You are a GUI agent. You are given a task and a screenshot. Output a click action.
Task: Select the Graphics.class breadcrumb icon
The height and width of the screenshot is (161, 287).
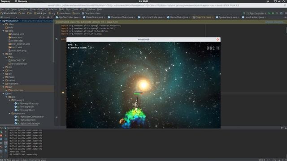(83, 13)
